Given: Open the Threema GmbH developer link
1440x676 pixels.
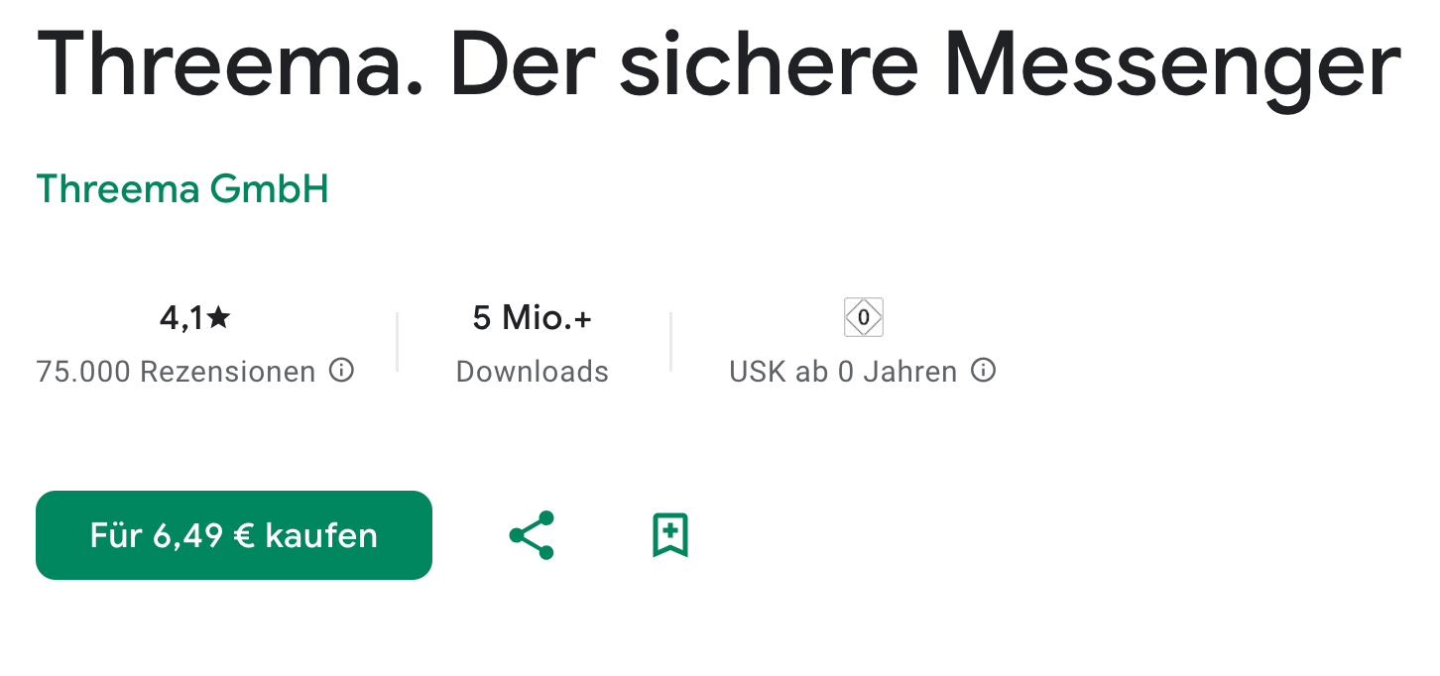Looking at the screenshot, I should (x=182, y=188).
